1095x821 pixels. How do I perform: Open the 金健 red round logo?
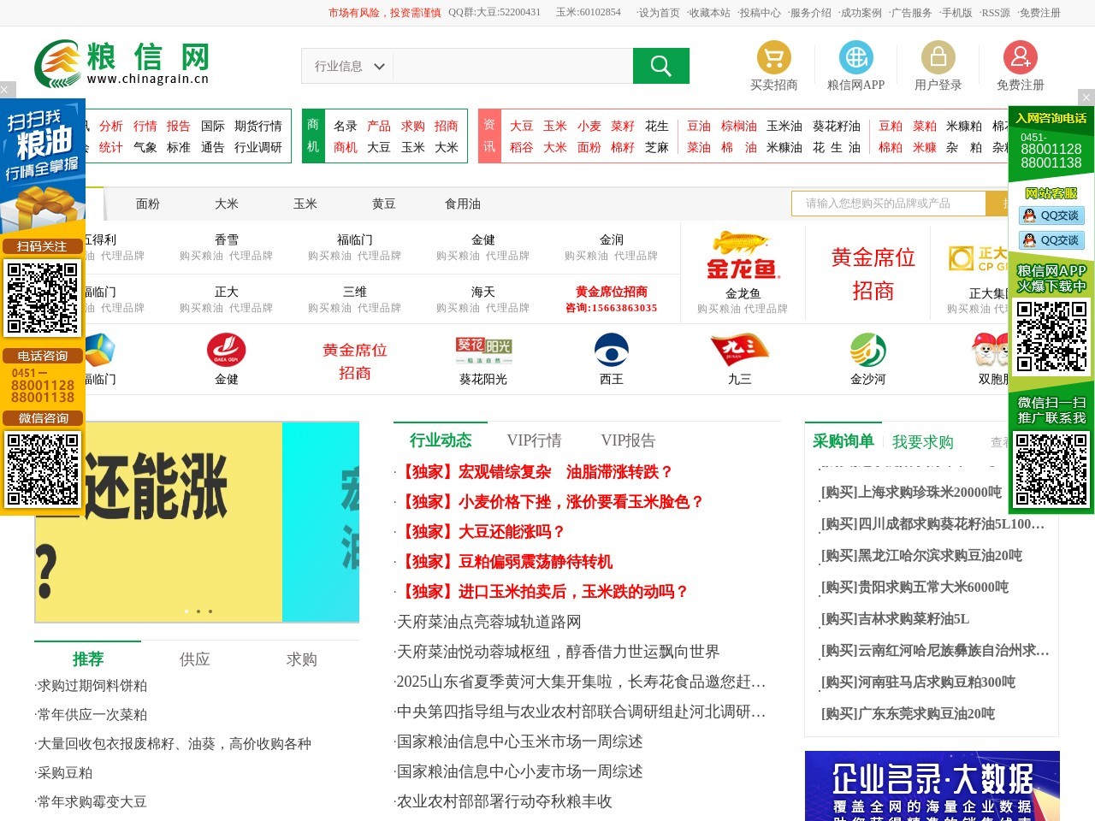click(227, 350)
